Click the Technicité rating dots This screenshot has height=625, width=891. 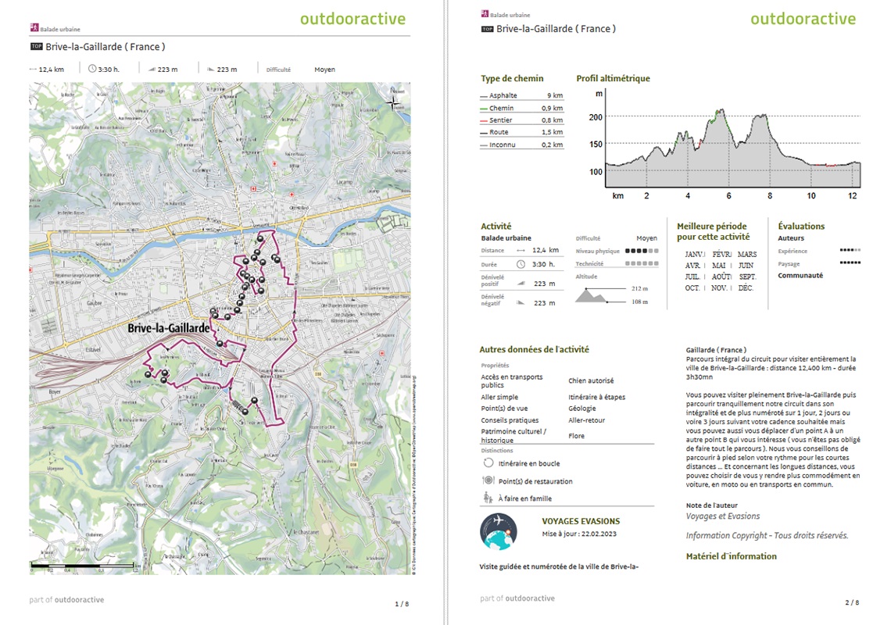[x=642, y=263]
